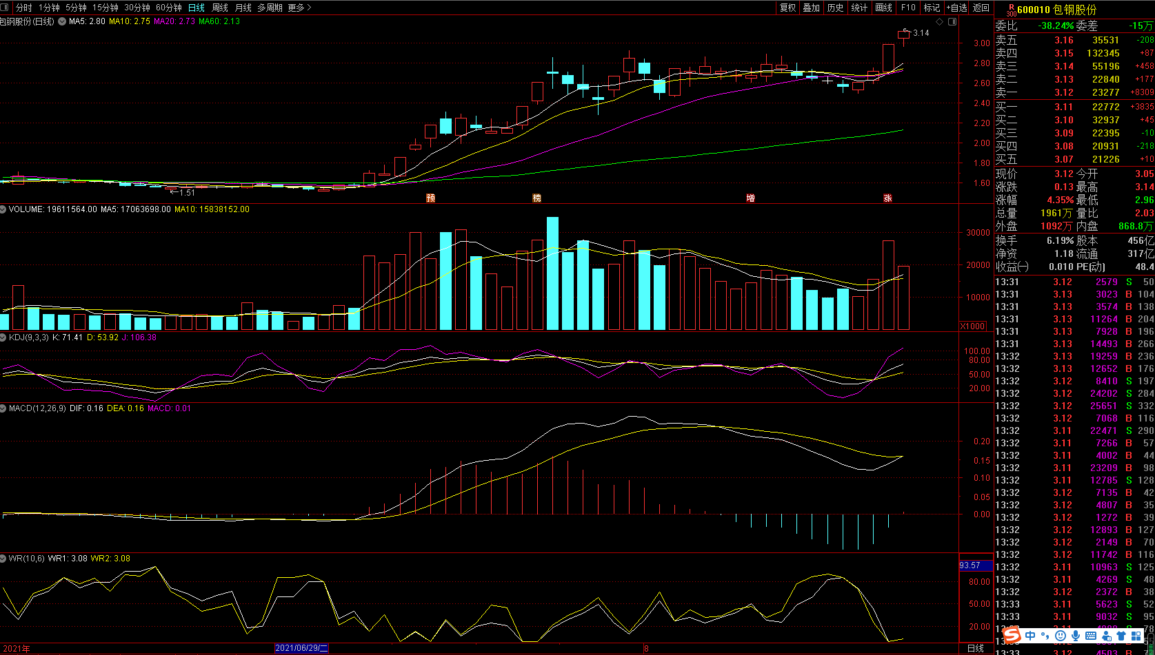The height and width of the screenshot is (655, 1155).
Task: Expand the MACD(12,26,9) indicator dropdown
Action: click(3, 408)
